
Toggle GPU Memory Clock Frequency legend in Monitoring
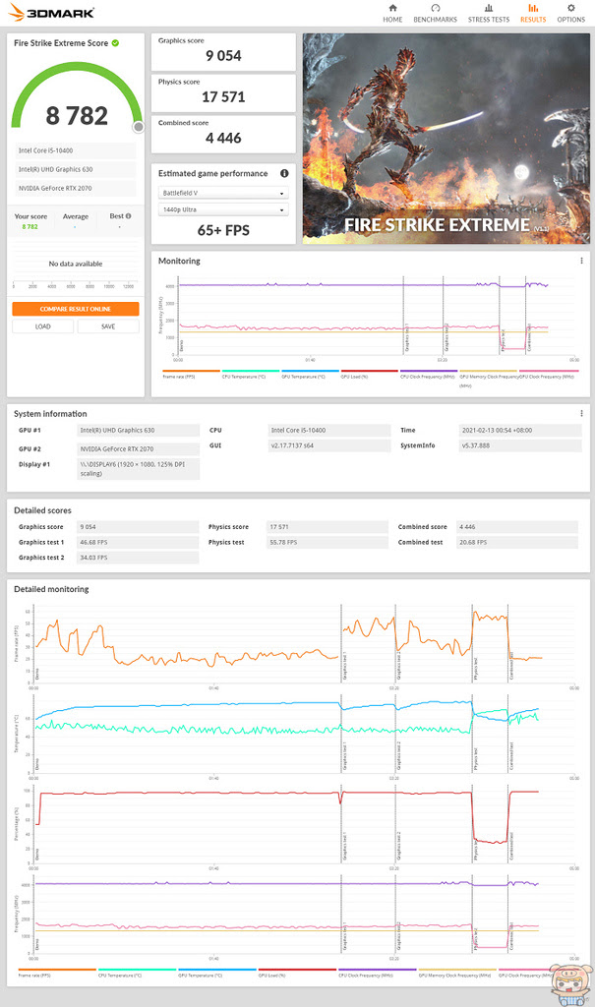[489, 377]
